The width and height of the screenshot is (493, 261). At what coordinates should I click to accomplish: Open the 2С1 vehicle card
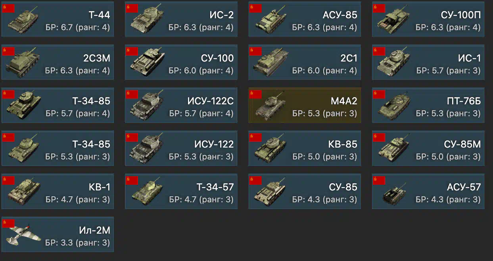point(305,62)
